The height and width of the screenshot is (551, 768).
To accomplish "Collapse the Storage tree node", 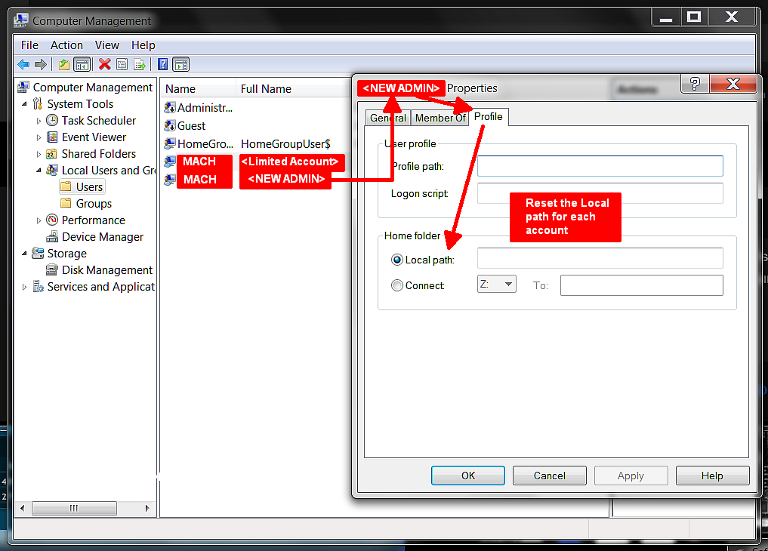I will click(24, 253).
